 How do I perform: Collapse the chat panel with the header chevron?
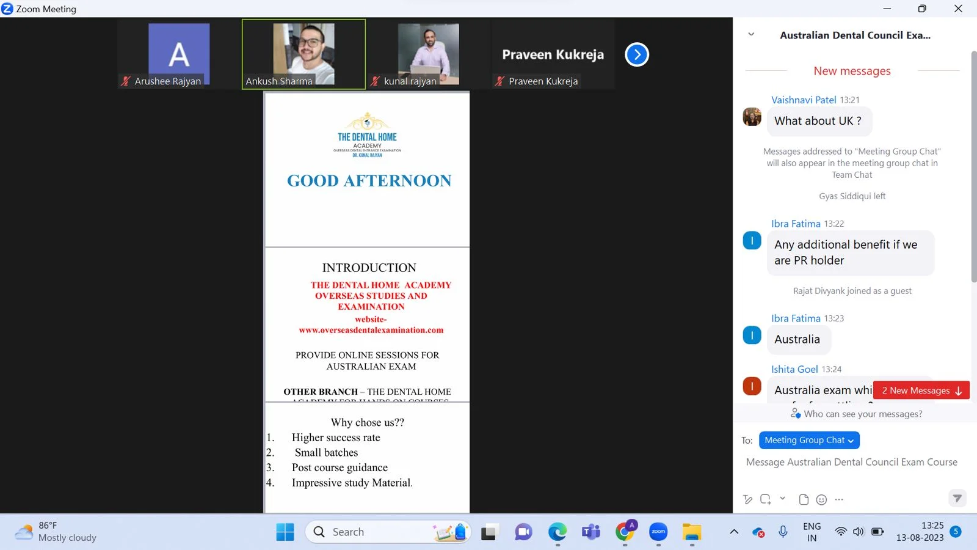751,35
